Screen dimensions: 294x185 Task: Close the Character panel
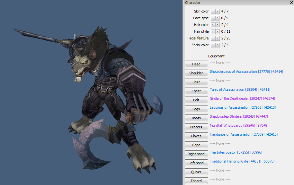[291, 3]
